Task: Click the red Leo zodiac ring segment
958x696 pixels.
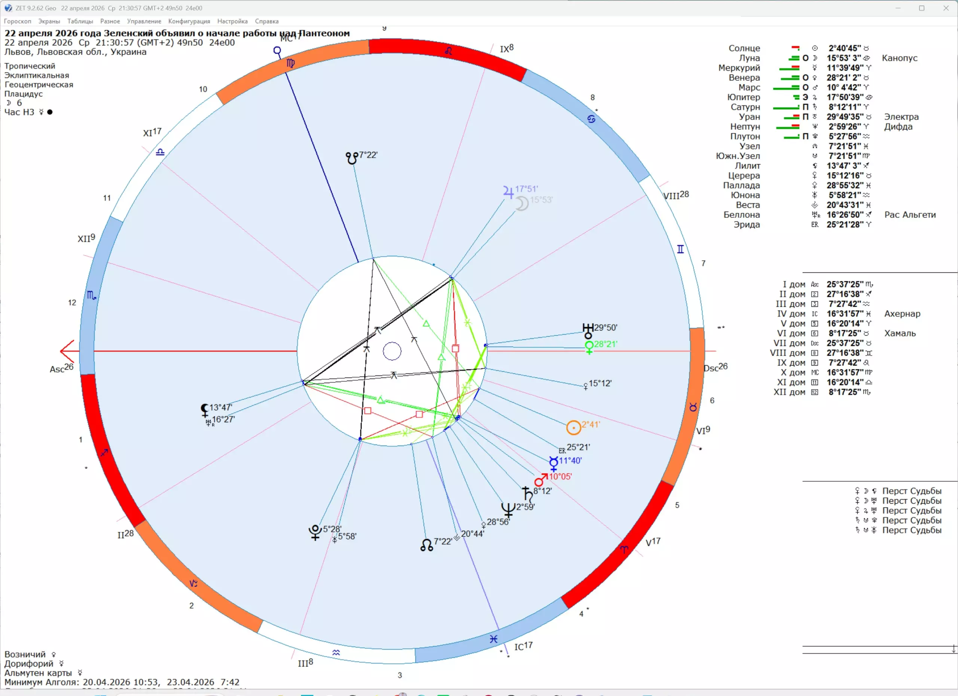Action: (x=448, y=52)
